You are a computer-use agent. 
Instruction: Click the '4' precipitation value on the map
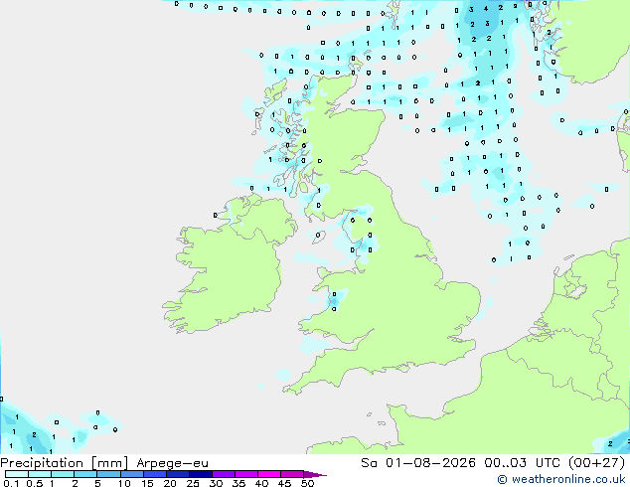(486, 8)
